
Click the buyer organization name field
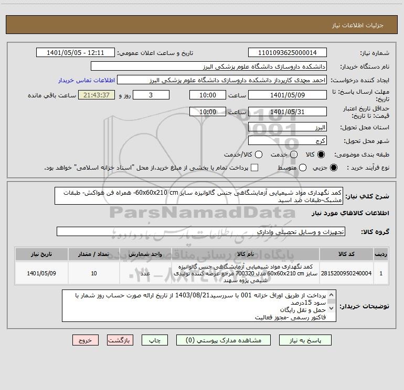pos(209,66)
